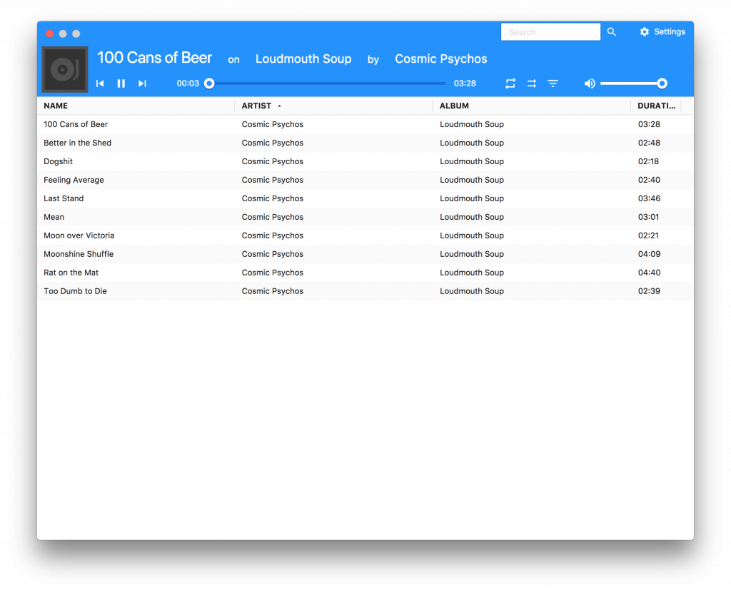Skip to the previous track

pos(100,83)
